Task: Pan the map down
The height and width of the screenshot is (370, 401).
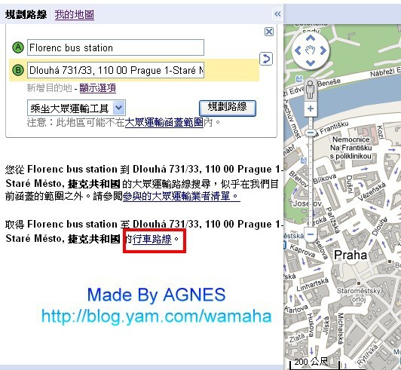Action: pos(311,63)
